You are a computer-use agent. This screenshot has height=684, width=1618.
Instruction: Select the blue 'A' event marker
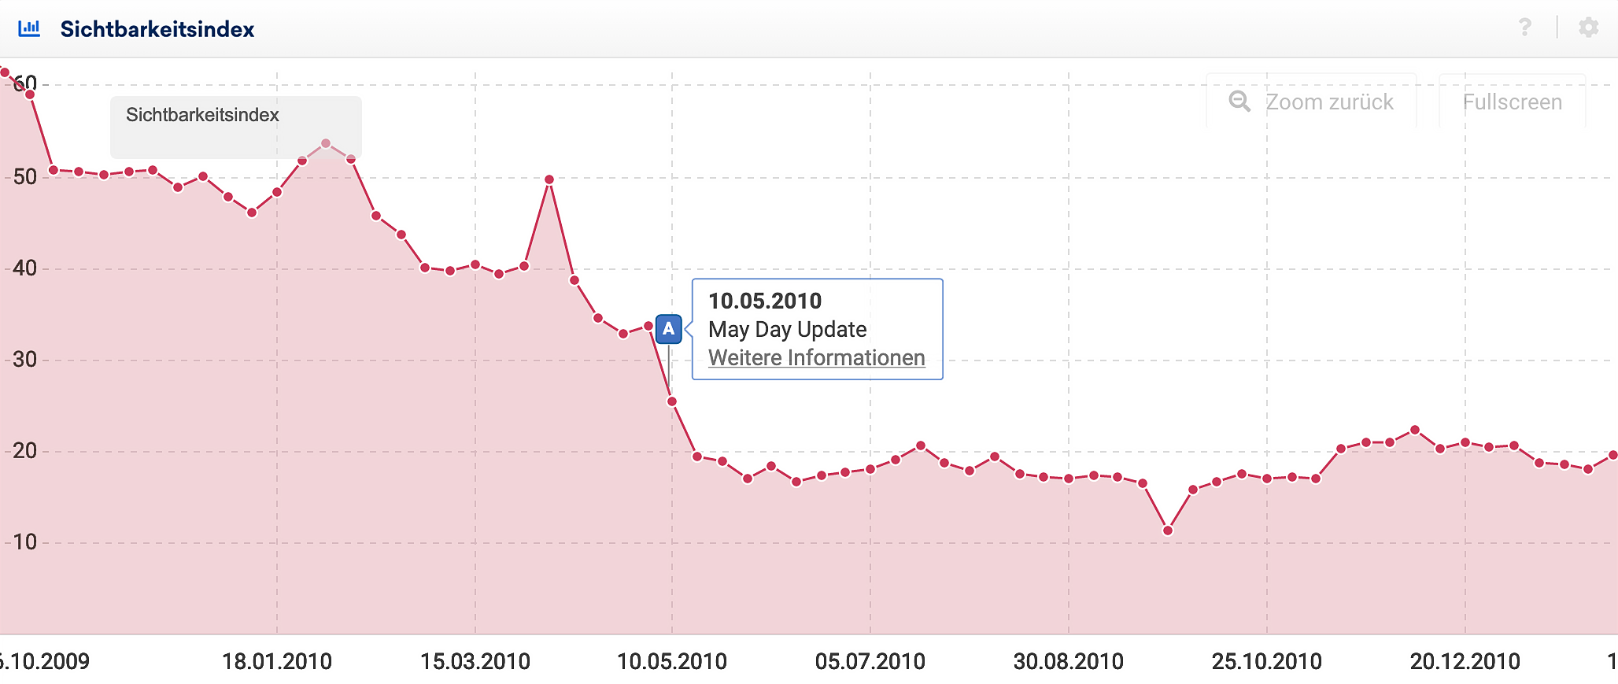(x=668, y=329)
